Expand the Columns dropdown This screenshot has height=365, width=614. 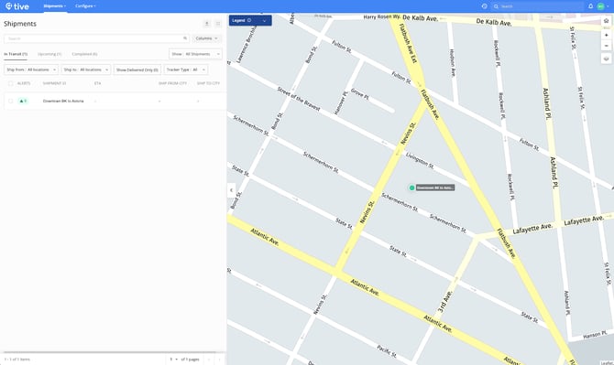(207, 38)
